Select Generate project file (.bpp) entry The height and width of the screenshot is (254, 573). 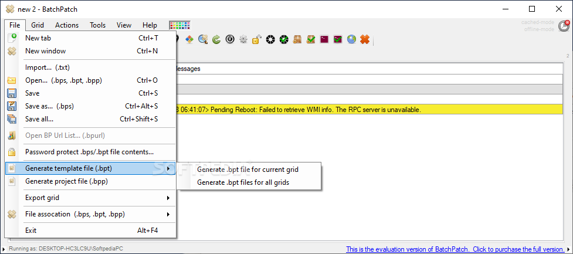pos(91,181)
